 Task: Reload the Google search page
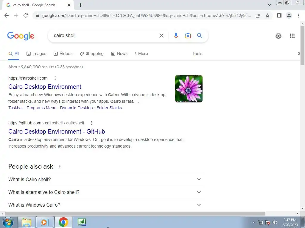pyautogui.click(x=26, y=15)
